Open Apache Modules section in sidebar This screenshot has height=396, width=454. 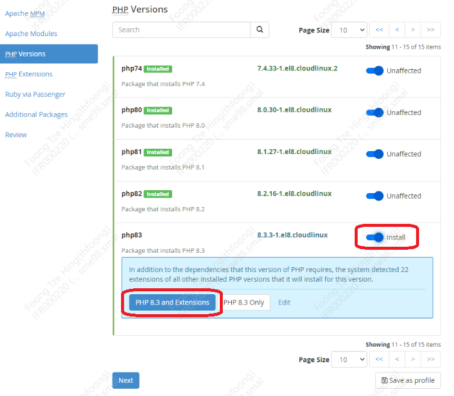[x=31, y=34]
